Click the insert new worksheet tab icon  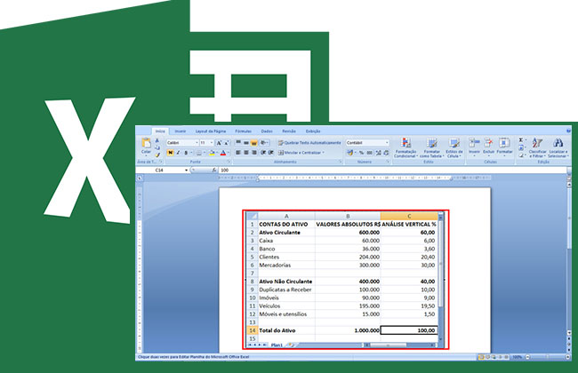click(291, 345)
